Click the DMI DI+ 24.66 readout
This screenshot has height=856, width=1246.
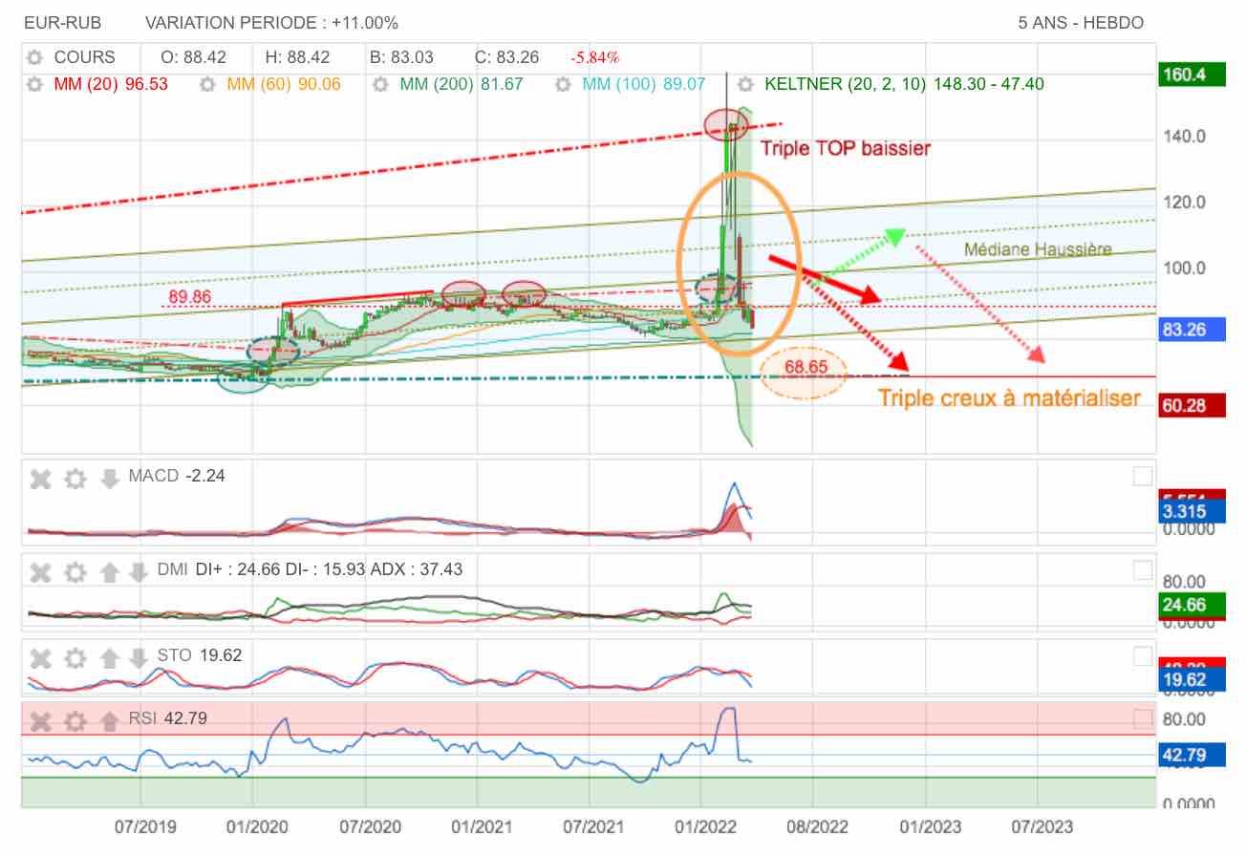coord(310,569)
